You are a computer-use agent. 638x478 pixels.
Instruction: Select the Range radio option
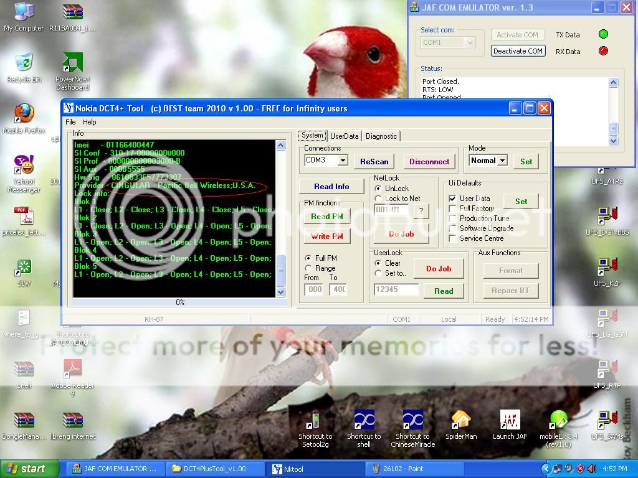pyautogui.click(x=308, y=268)
